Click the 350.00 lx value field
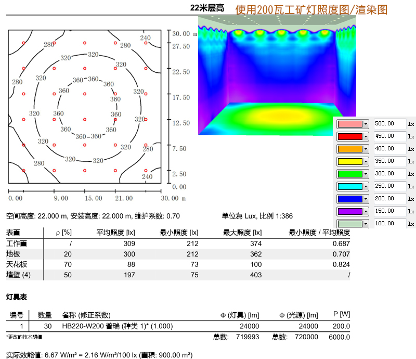 [x=389, y=161]
